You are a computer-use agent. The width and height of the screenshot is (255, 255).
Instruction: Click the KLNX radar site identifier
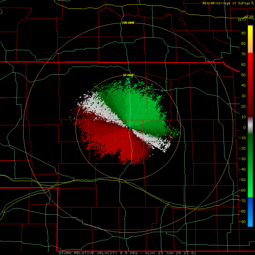pos(150,253)
